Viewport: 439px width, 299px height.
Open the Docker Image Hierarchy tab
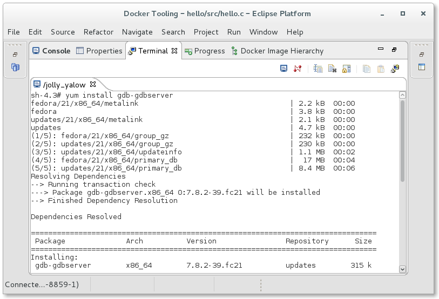coord(278,51)
